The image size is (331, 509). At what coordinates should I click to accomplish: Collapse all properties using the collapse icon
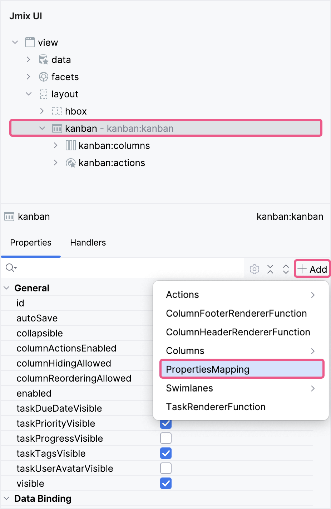pos(270,268)
